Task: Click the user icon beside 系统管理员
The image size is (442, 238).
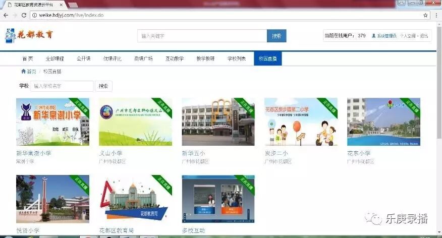Action: [373, 36]
